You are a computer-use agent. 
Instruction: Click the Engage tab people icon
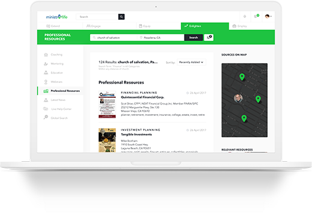[x=88, y=26]
